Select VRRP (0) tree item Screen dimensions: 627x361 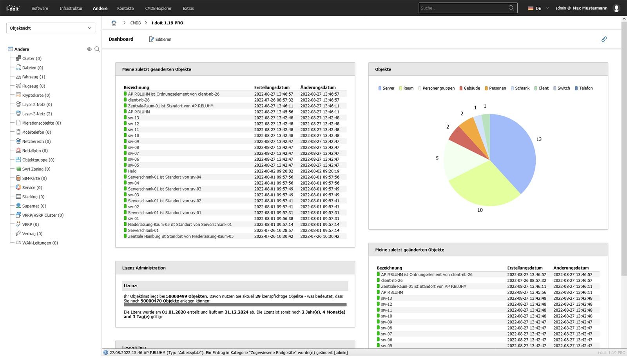(x=31, y=225)
